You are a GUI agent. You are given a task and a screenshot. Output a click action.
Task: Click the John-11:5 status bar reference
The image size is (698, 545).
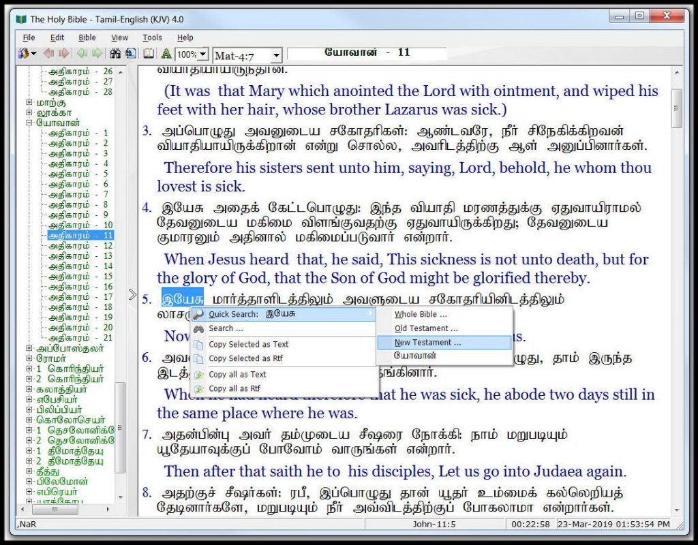click(434, 524)
